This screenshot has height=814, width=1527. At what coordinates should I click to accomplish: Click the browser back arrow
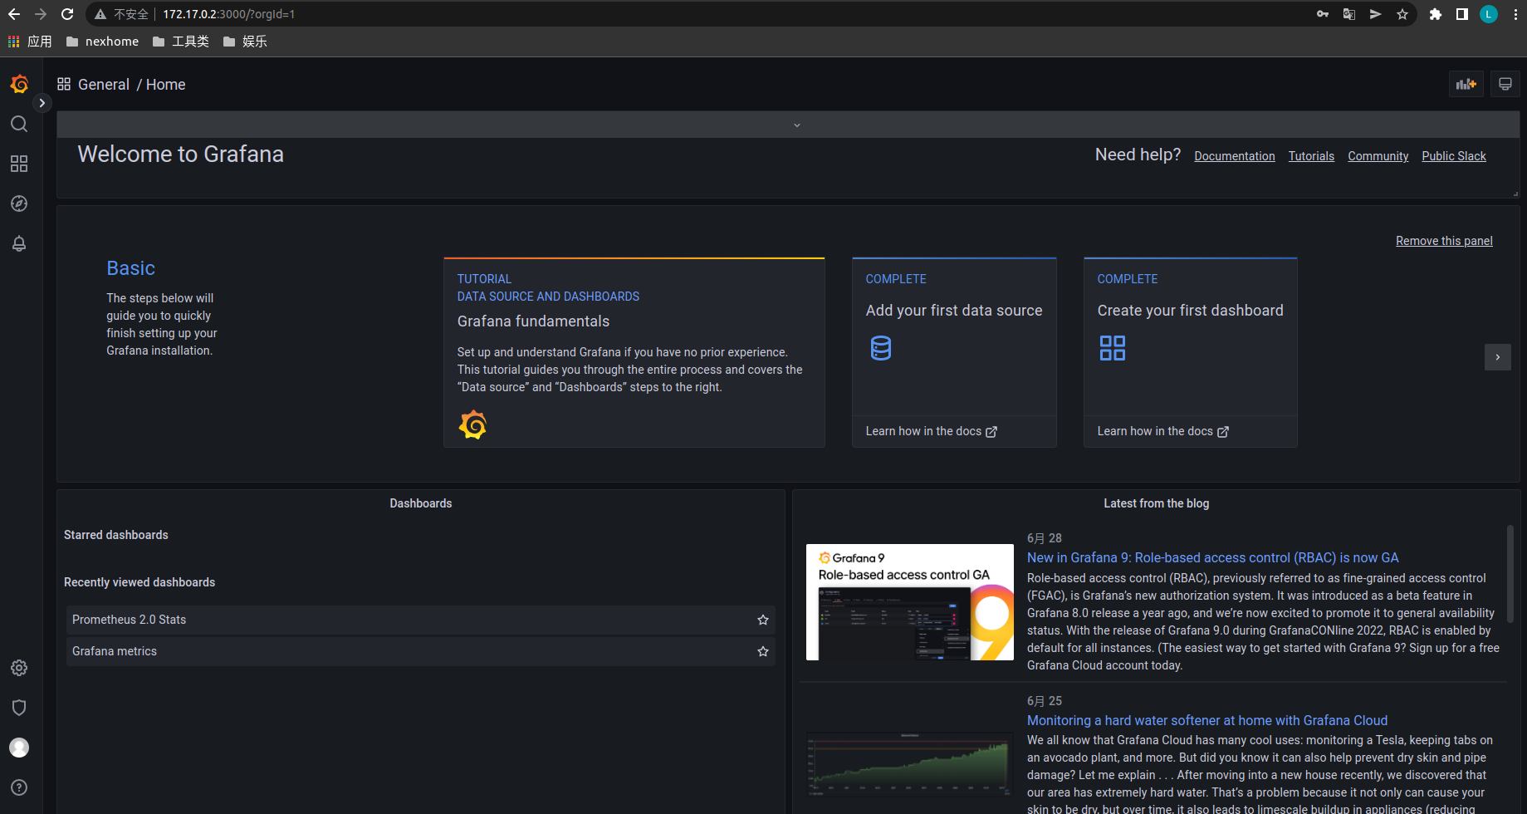(14, 14)
